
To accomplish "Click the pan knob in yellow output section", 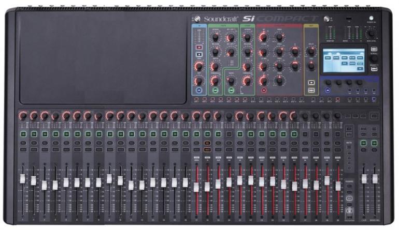I will pos(311,67).
